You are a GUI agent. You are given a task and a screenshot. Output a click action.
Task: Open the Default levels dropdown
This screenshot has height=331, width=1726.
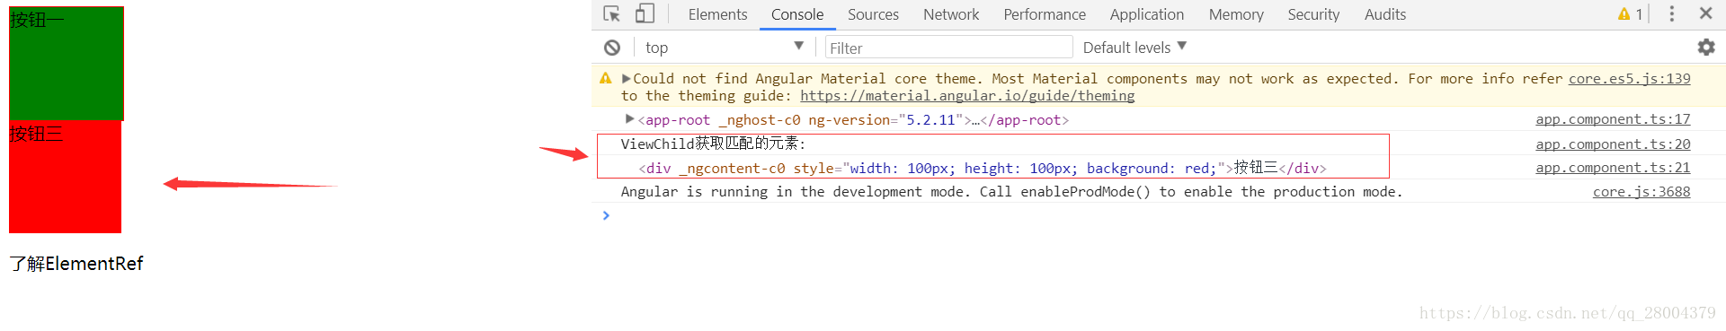[1134, 48]
